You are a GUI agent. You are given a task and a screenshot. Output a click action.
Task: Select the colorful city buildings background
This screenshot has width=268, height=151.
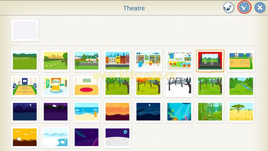pyautogui.click(x=118, y=61)
